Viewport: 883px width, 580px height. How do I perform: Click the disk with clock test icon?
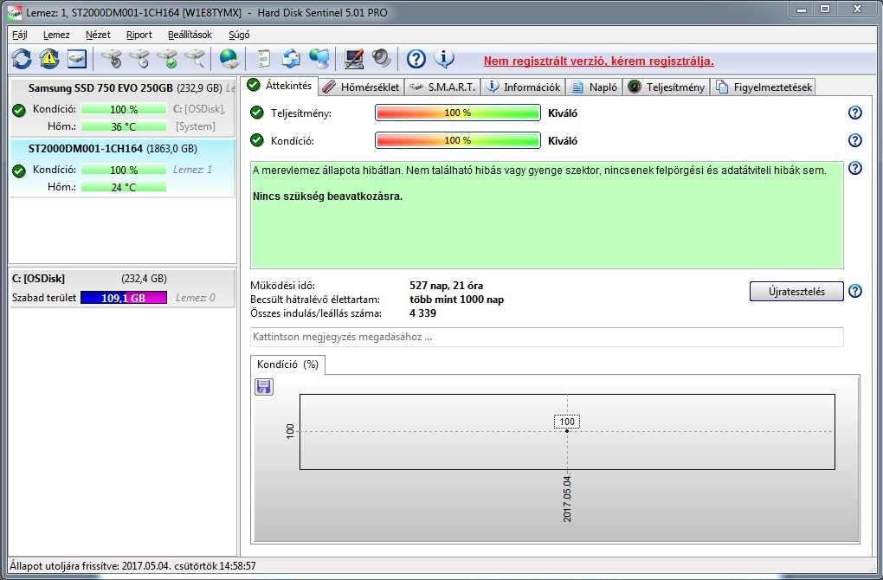point(139,59)
